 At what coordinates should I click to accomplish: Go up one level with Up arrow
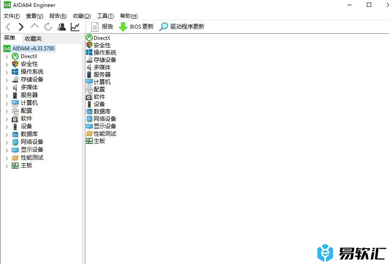pyautogui.click(x=35, y=26)
